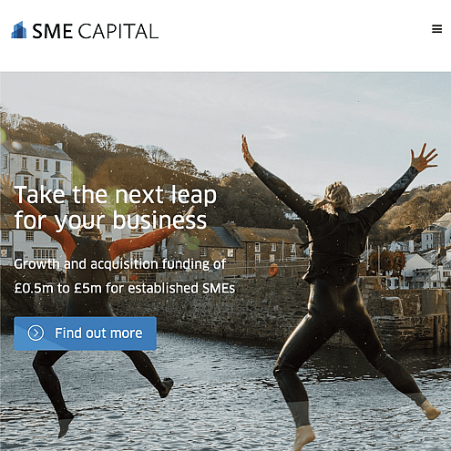Click the word CAPITAL in the header
The width and height of the screenshot is (451, 451).
click(x=118, y=31)
